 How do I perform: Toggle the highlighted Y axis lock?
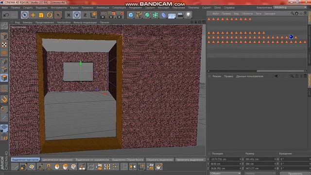[x=77, y=15]
